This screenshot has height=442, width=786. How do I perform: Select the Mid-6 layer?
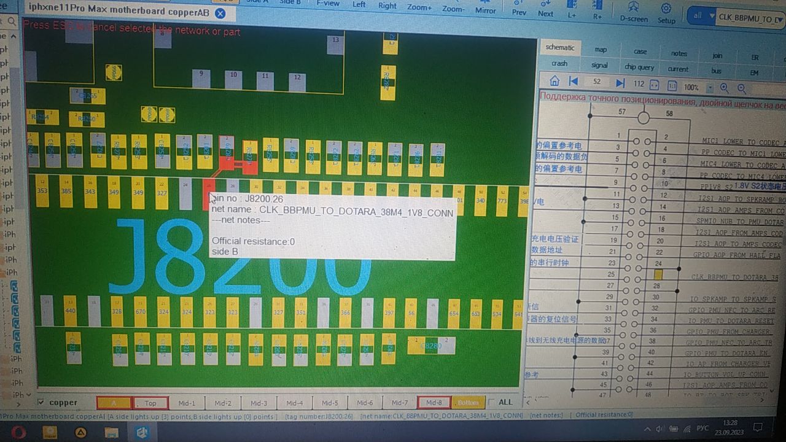(x=365, y=403)
